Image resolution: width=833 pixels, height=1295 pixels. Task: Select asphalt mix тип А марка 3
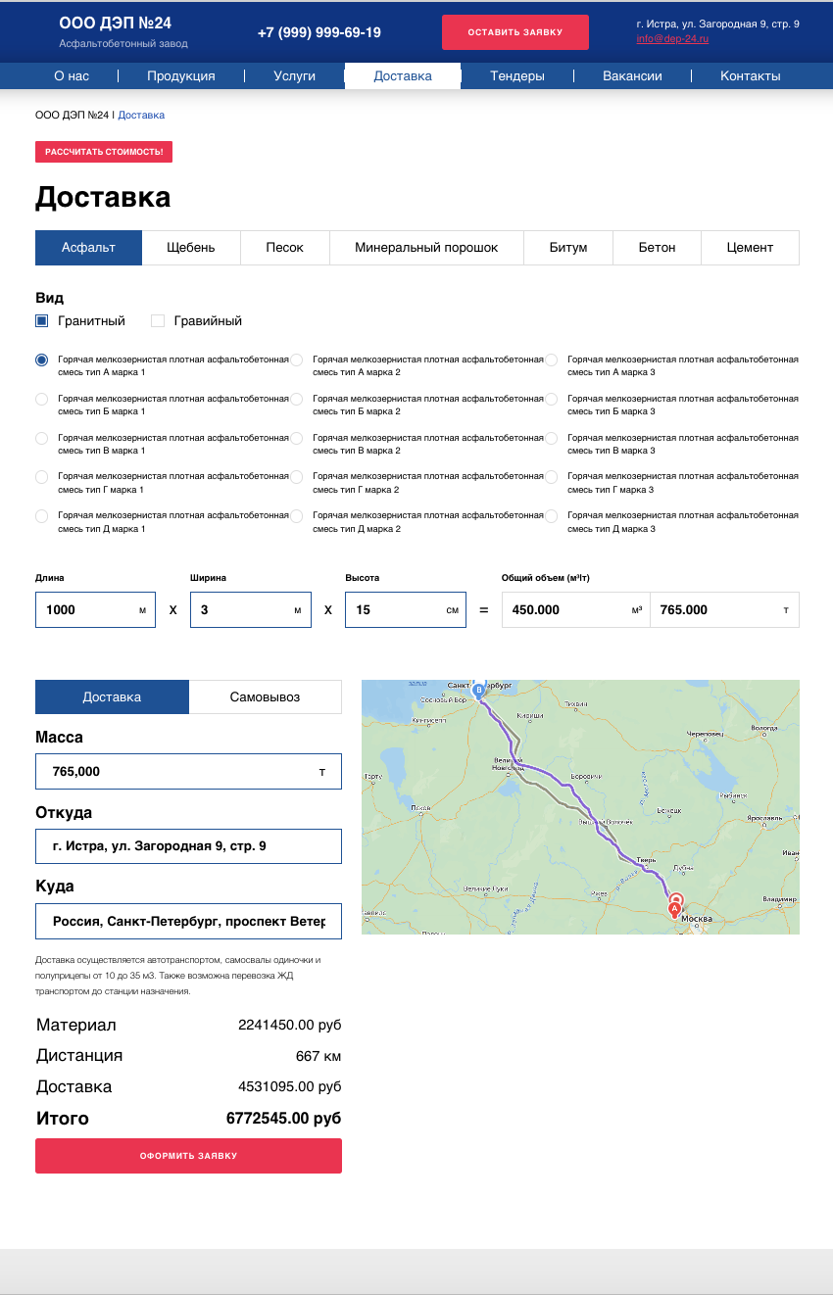click(551, 360)
